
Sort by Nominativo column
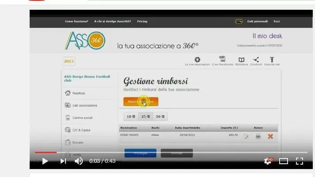click(x=129, y=128)
